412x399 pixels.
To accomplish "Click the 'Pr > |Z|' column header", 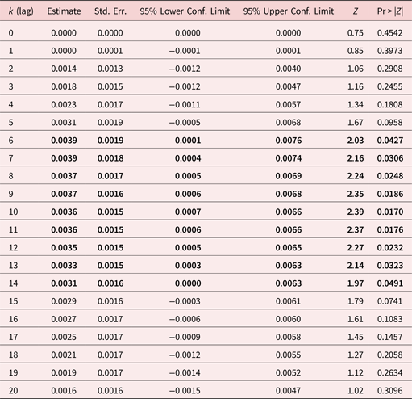I will pos(390,11).
